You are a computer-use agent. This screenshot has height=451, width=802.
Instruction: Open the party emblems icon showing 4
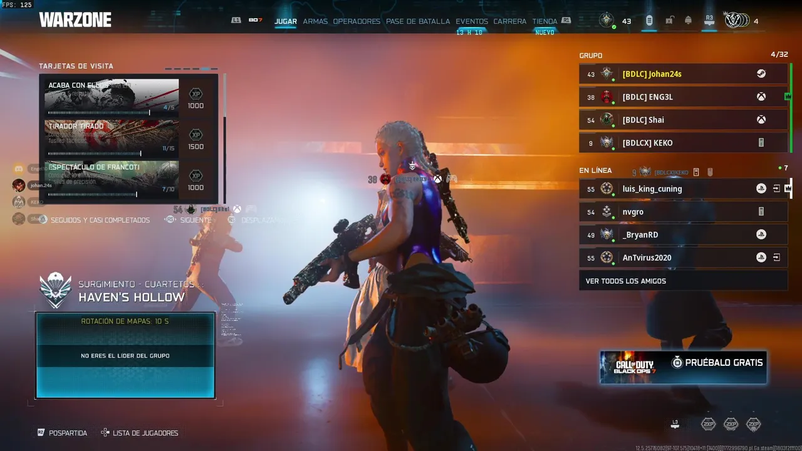click(736, 21)
